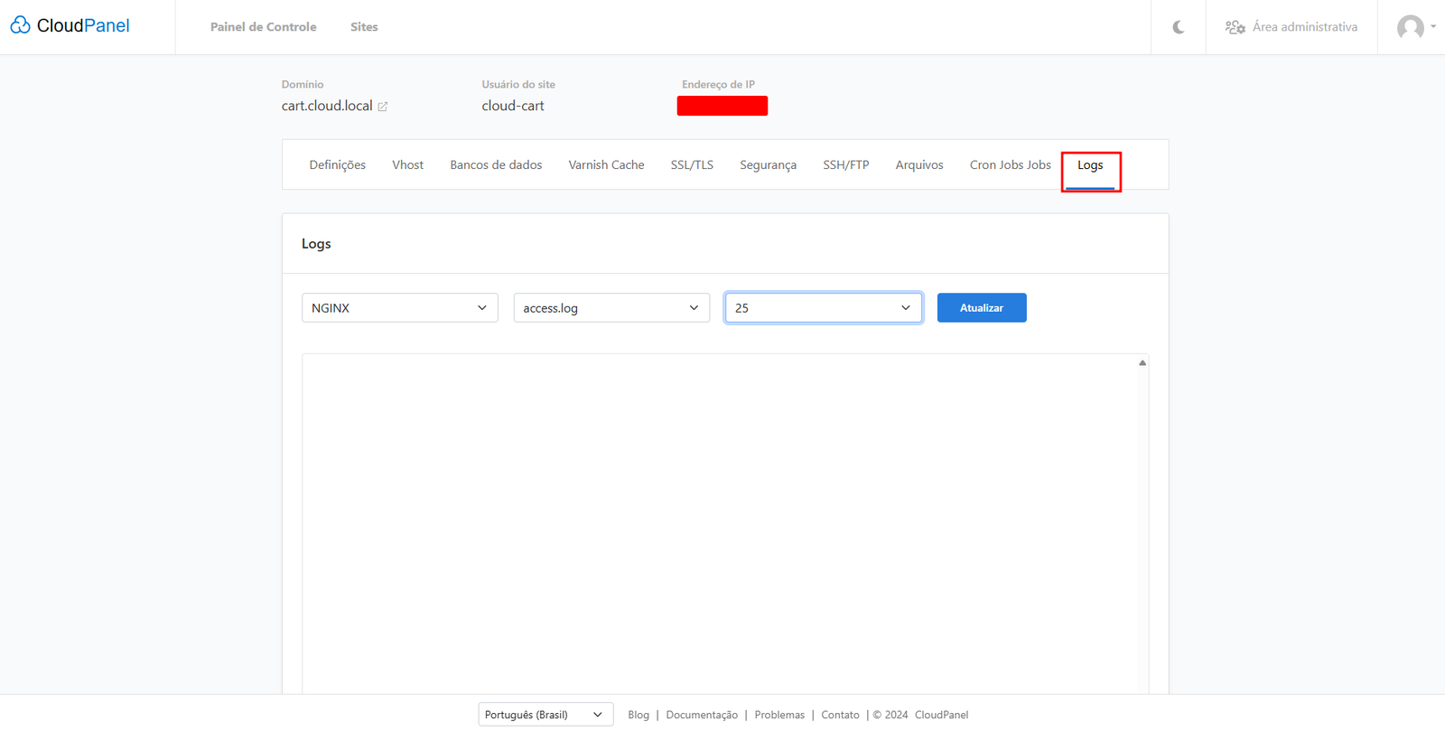Switch to the Vhost tab
This screenshot has height=731, width=1445.
click(407, 165)
